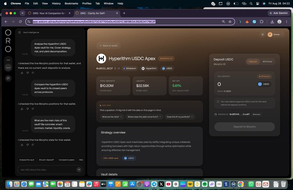Viewport: 293px width, 190px height.
Task: Switch to the Deposit tab
Action: point(253,61)
